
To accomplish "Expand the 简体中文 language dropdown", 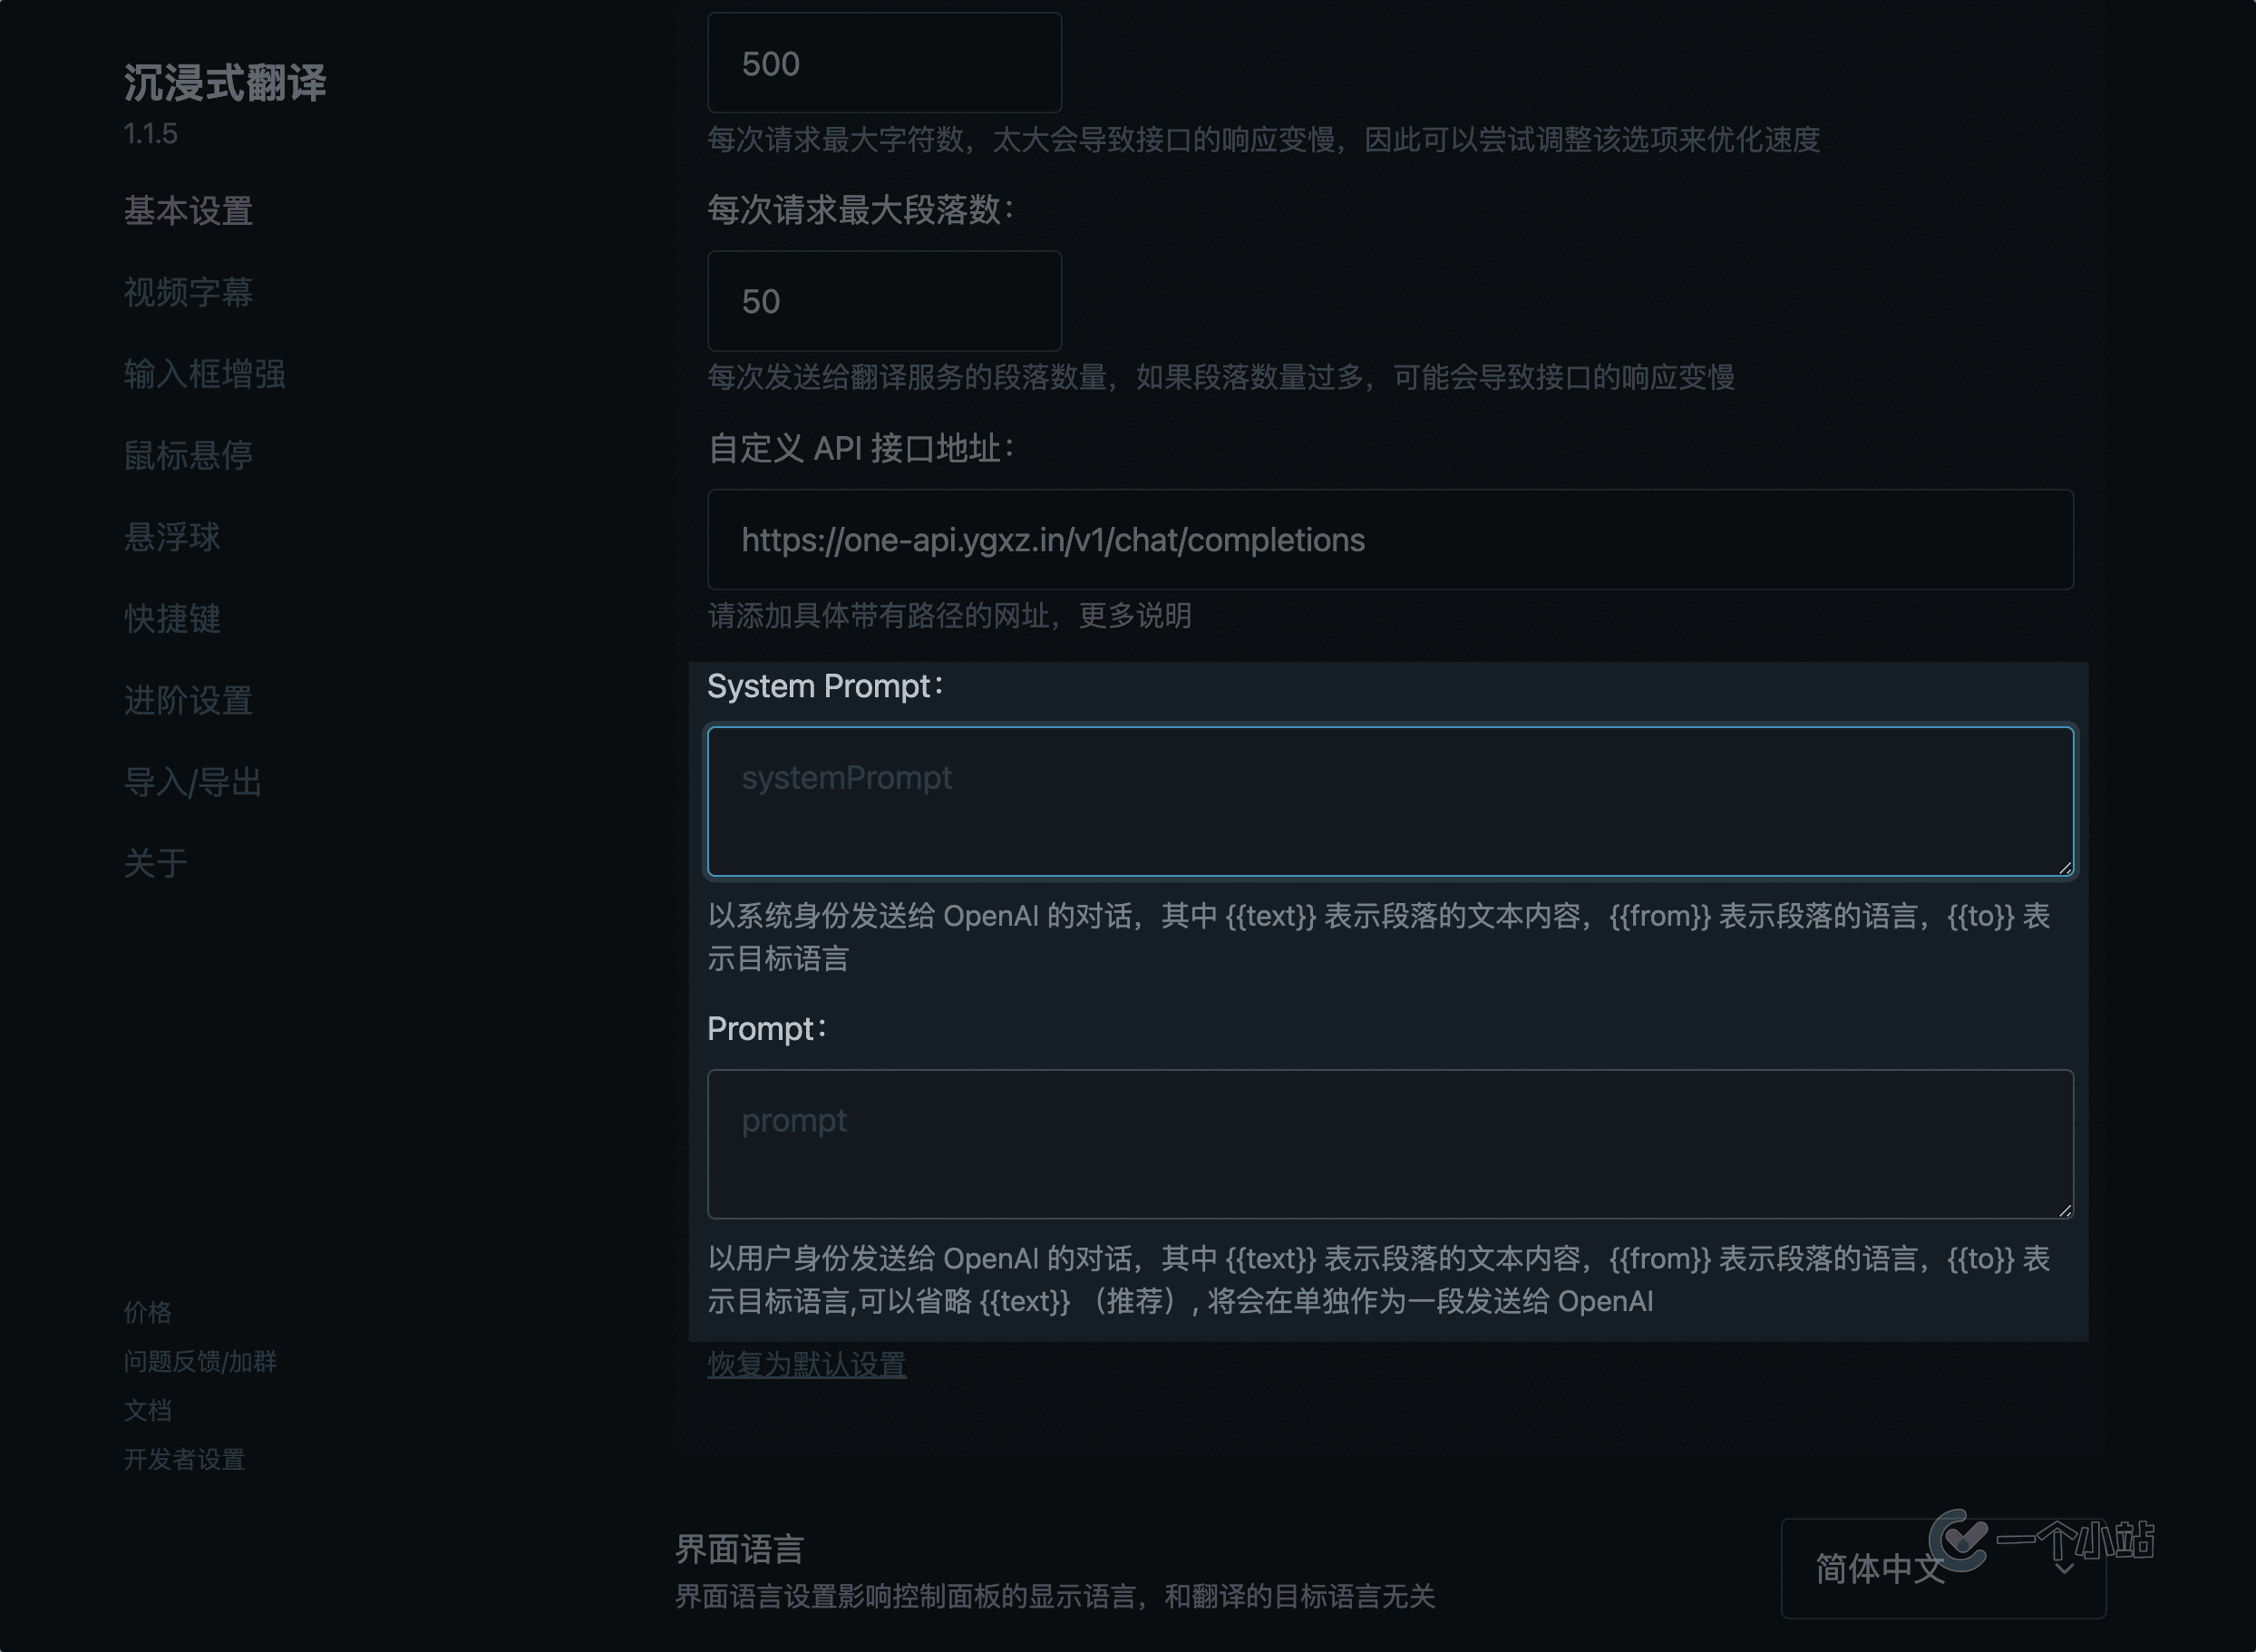I will click(x=1942, y=1568).
